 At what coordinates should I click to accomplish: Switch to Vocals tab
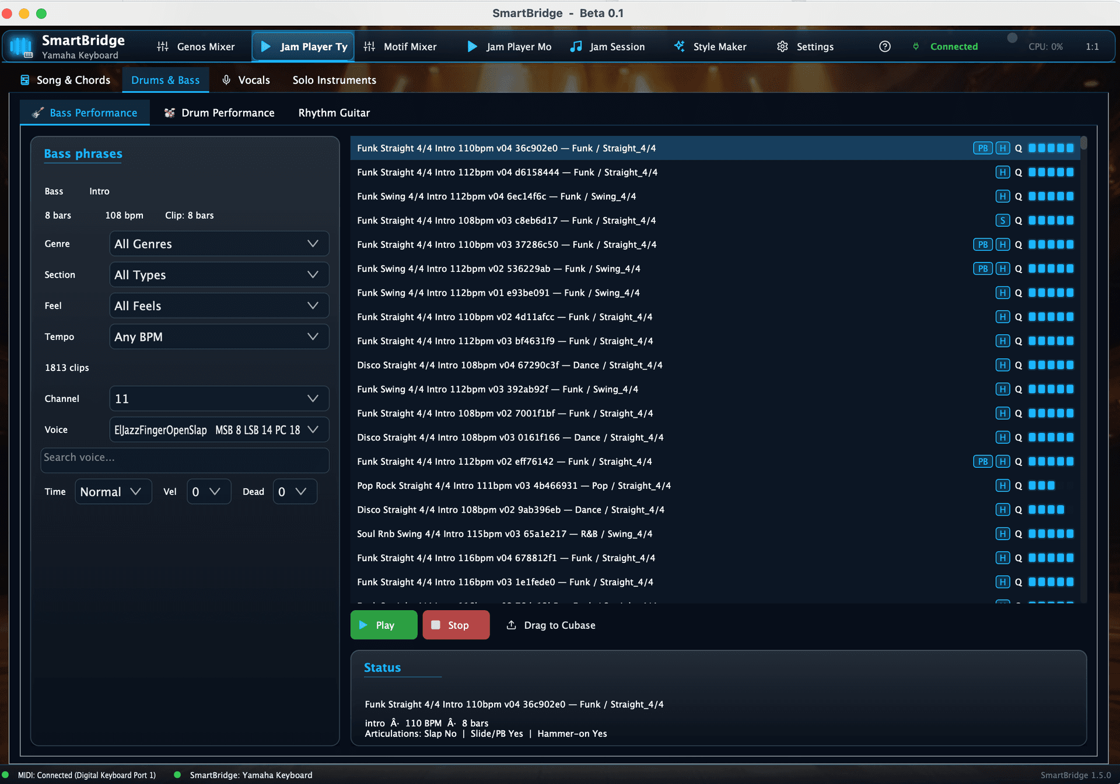[246, 80]
